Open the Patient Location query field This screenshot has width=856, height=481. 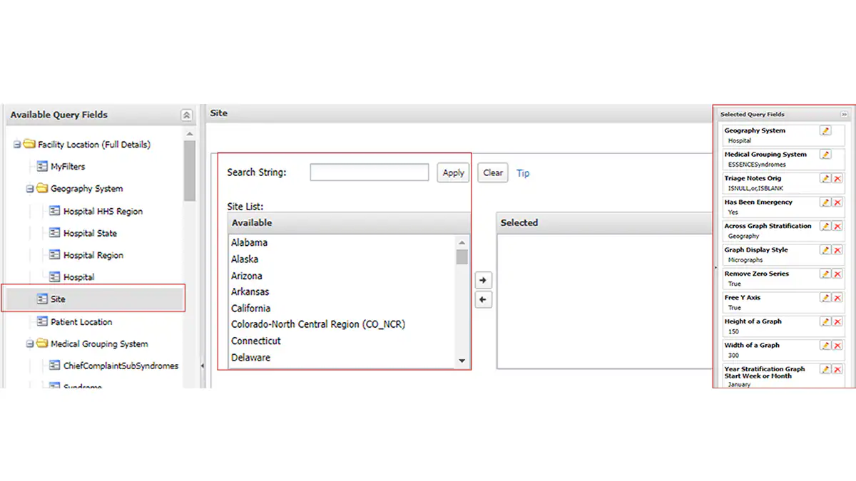(x=81, y=322)
